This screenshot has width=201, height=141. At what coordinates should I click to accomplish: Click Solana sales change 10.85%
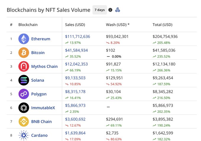(73, 84)
